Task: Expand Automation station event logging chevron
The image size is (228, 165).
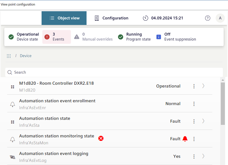Action: pos(203,156)
